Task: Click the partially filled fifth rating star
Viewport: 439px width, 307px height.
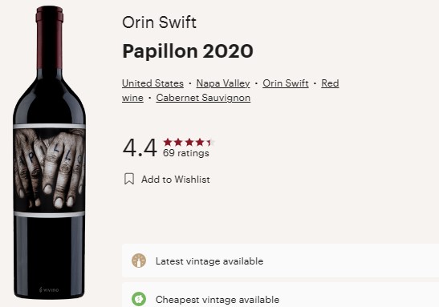Action: coord(211,142)
